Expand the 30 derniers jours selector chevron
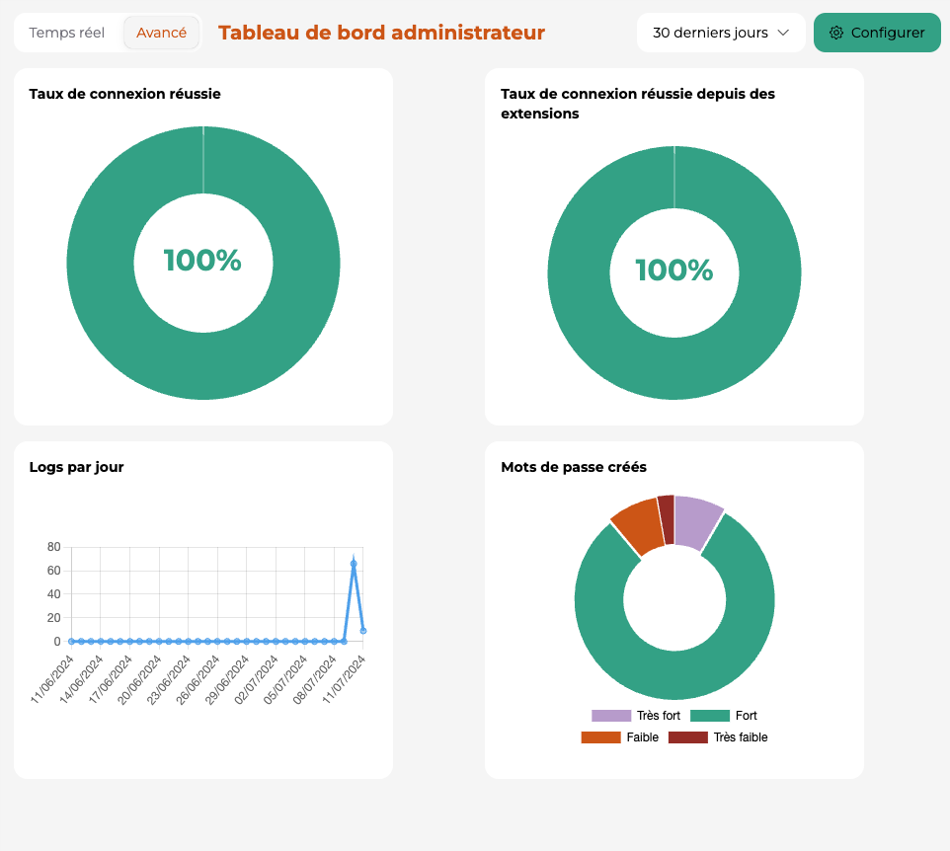Viewport: 950px width, 851px height. [x=784, y=33]
